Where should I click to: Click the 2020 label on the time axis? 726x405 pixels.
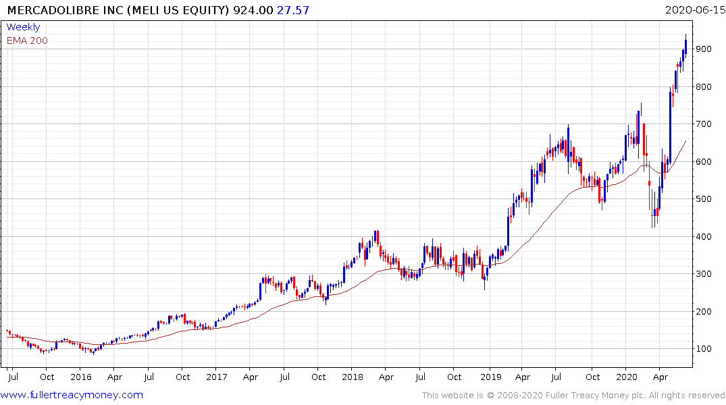(627, 377)
